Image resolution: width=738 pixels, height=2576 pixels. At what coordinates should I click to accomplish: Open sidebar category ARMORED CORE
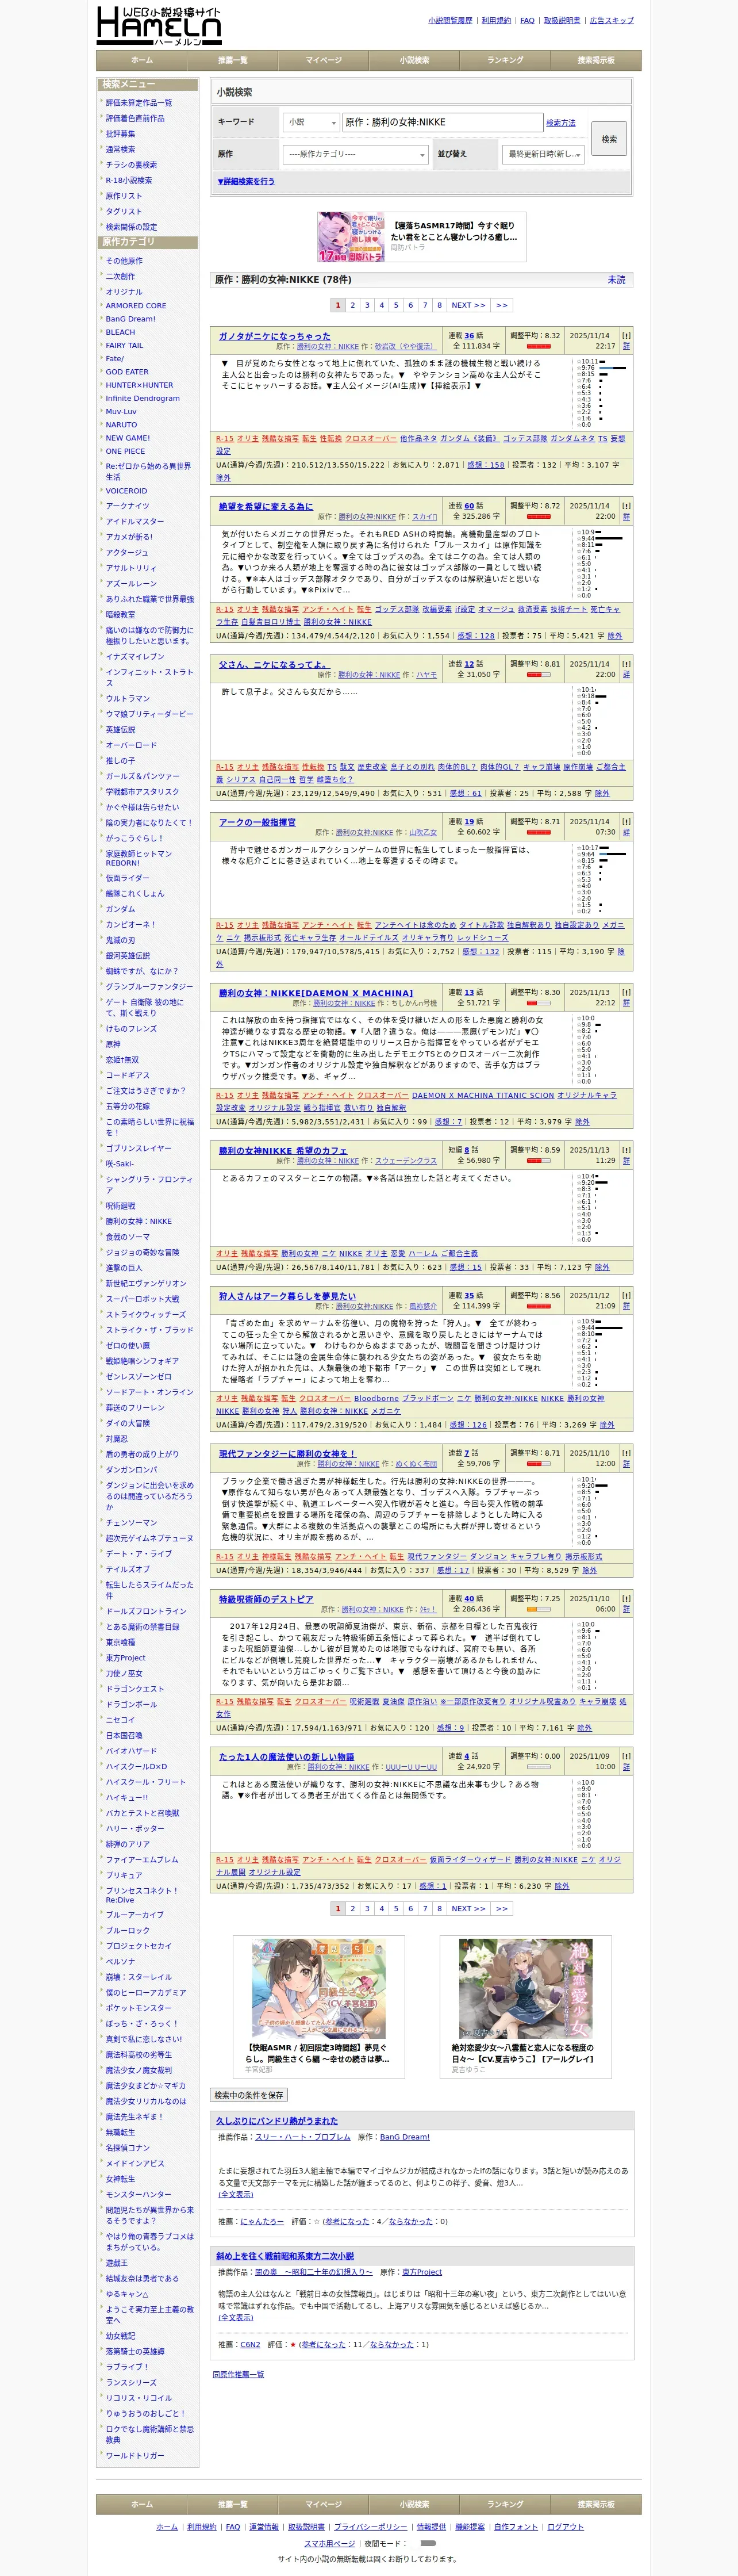click(136, 306)
